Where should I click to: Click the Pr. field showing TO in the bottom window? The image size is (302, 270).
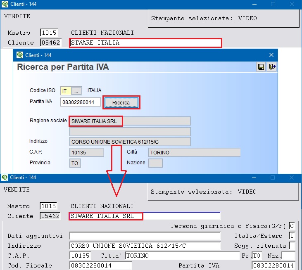click(257, 256)
